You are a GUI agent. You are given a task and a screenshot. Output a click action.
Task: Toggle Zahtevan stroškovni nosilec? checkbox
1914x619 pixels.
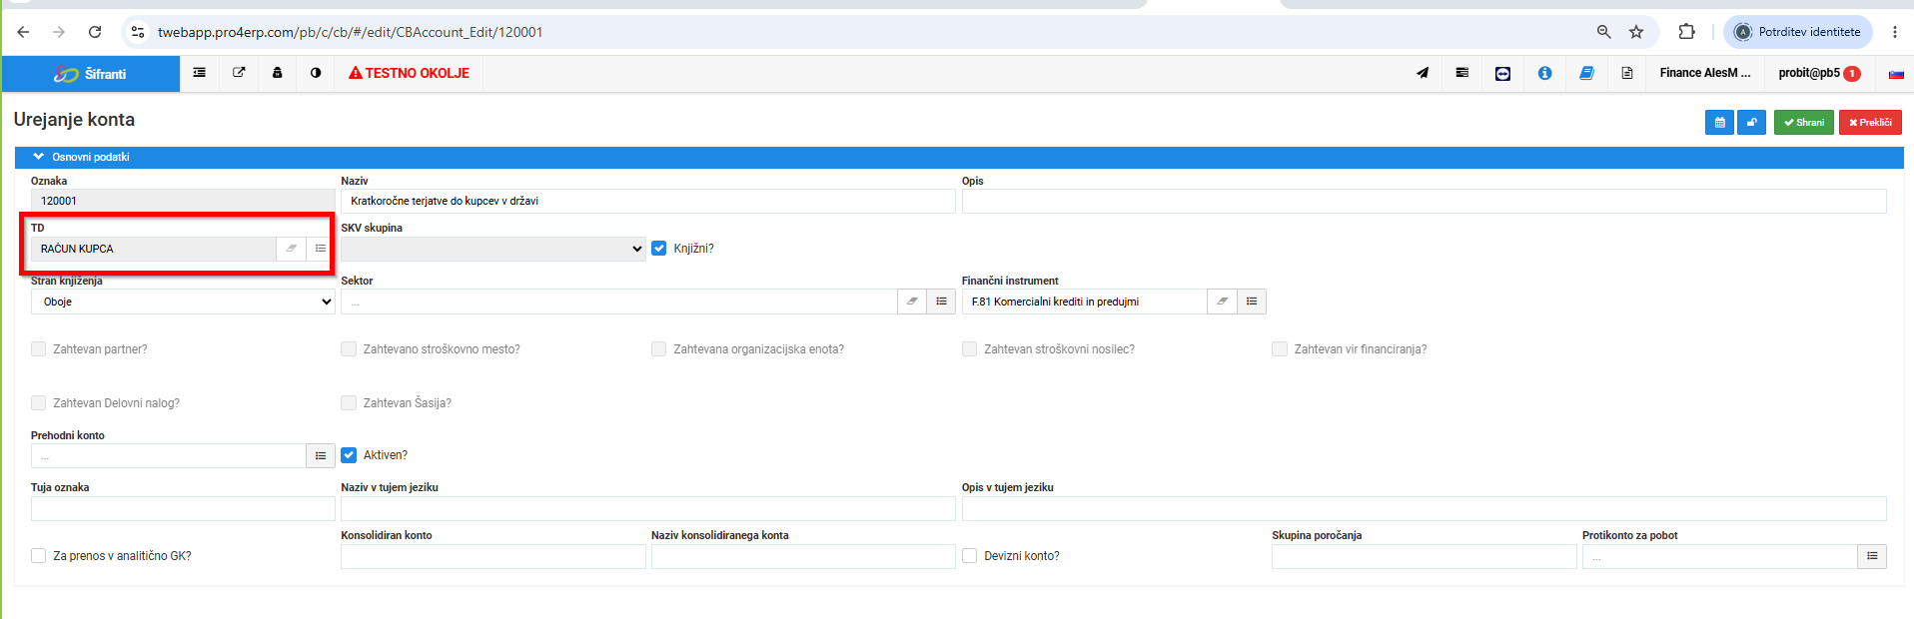970,349
